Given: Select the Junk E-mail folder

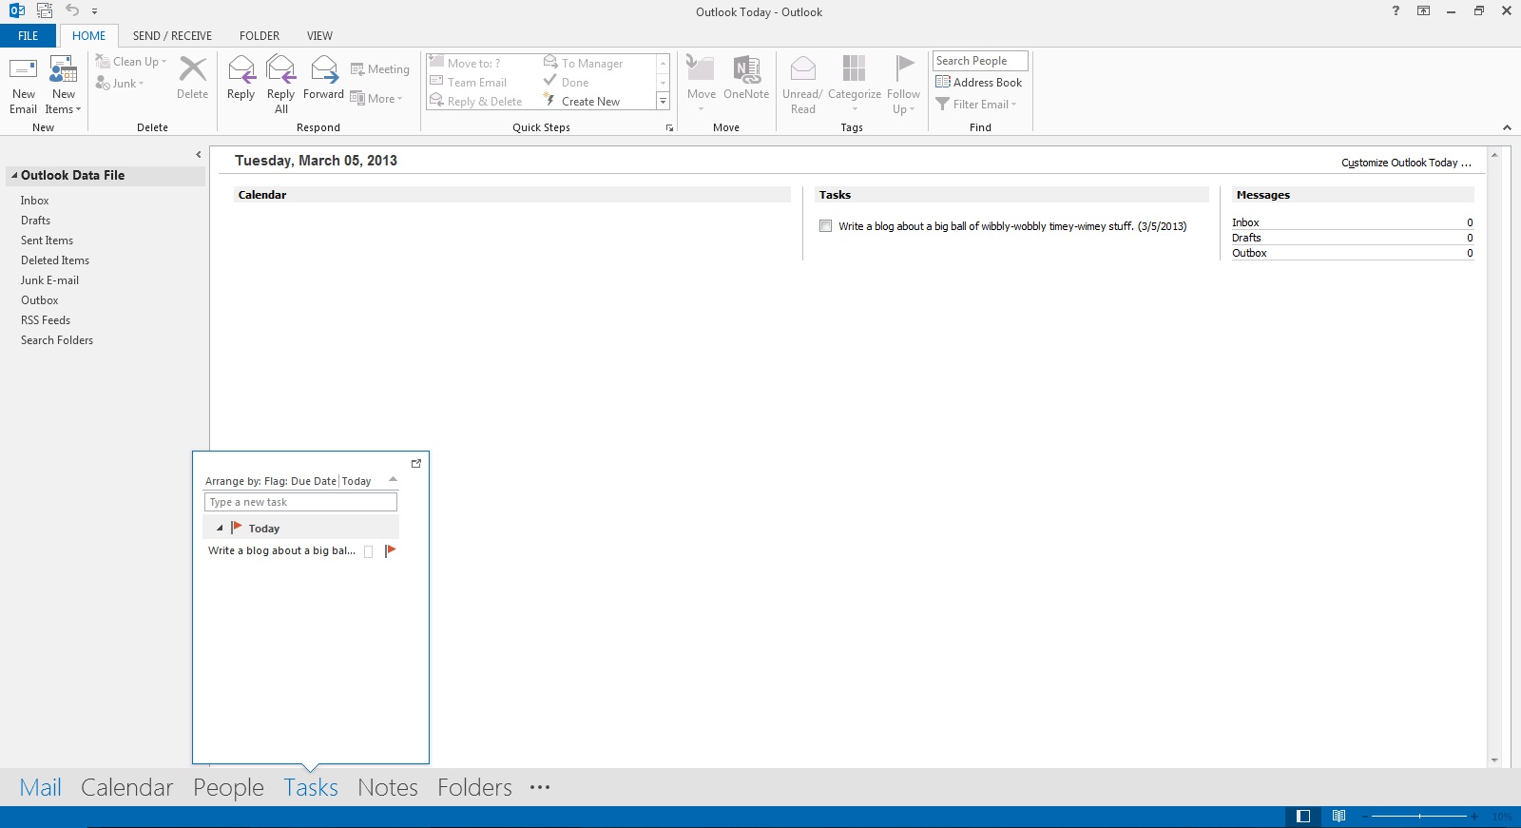Looking at the screenshot, I should pos(50,280).
